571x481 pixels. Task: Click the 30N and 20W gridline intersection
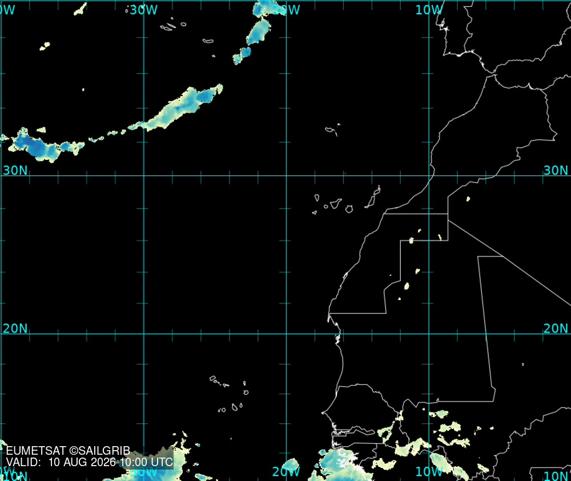[x=286, y=175]
